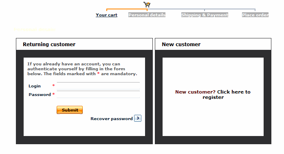Open the Recover password link
The image size is (284, 154).
[112, 118]
